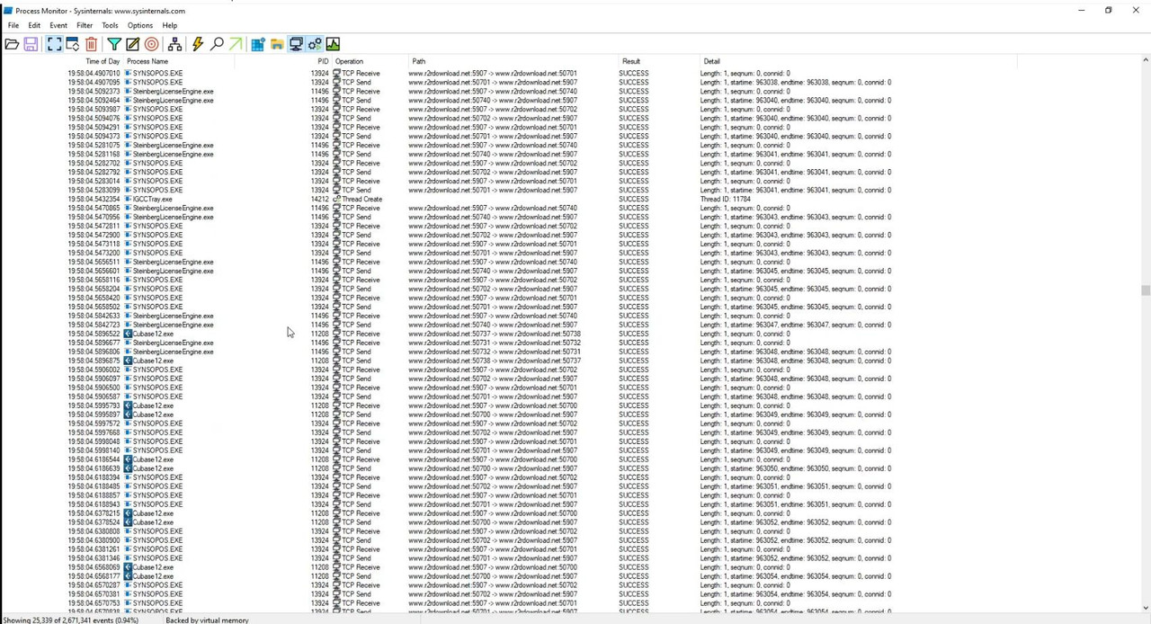Click the TCP Receive icon at 19:58:04.5995793

[337, 406]
